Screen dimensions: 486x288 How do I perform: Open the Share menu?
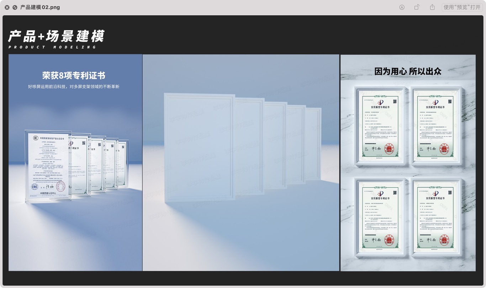pos(432,7)
